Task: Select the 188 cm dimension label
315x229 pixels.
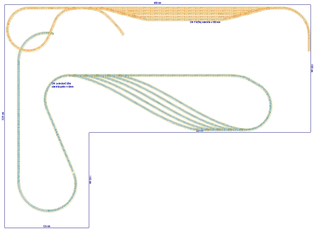Action: (312, 68)
